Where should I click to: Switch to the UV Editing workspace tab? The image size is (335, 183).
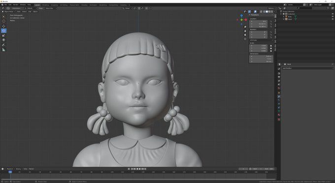point(64,5)
